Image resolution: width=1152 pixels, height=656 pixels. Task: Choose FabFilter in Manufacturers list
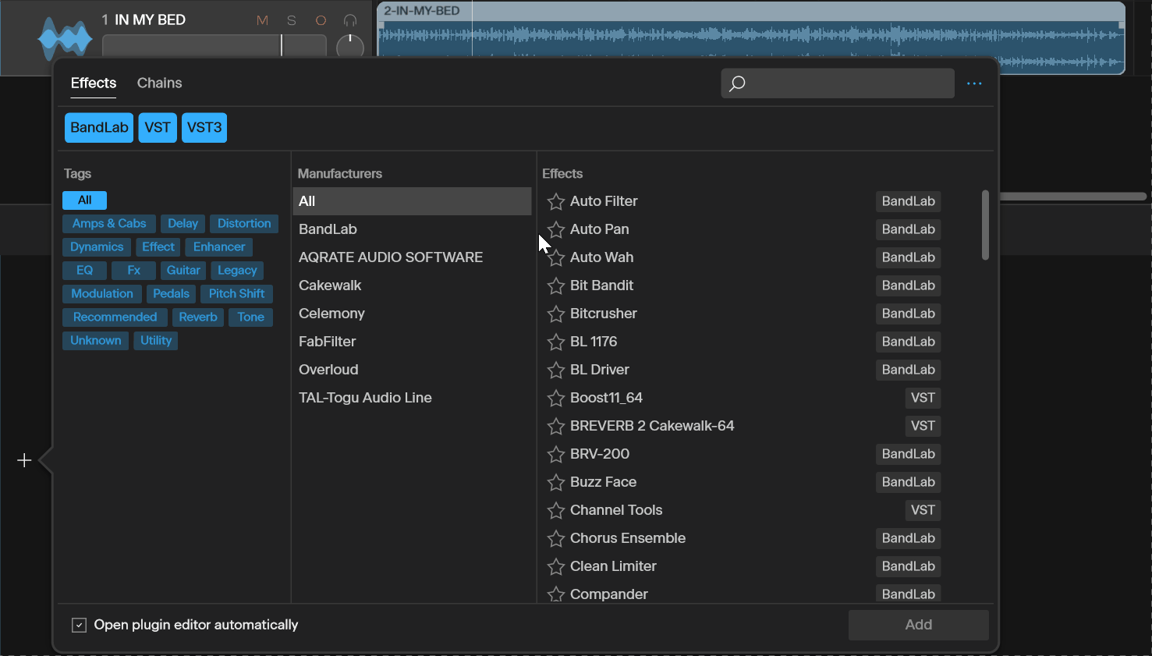(328, 342)
